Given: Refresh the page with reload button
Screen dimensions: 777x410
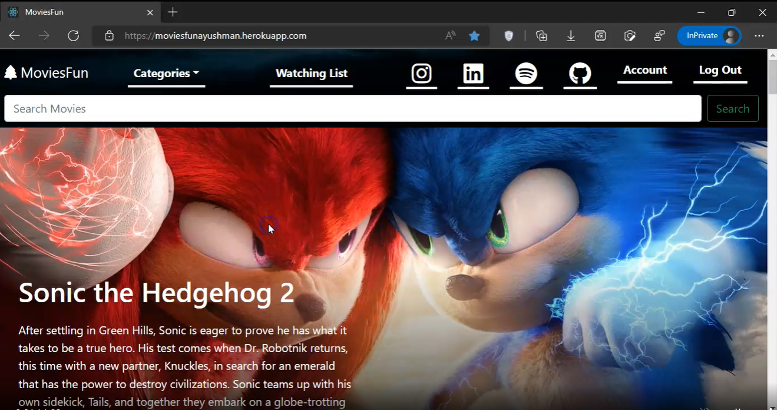Looking at the screenshot, I should pyautogui.click(x=74, y=36).
